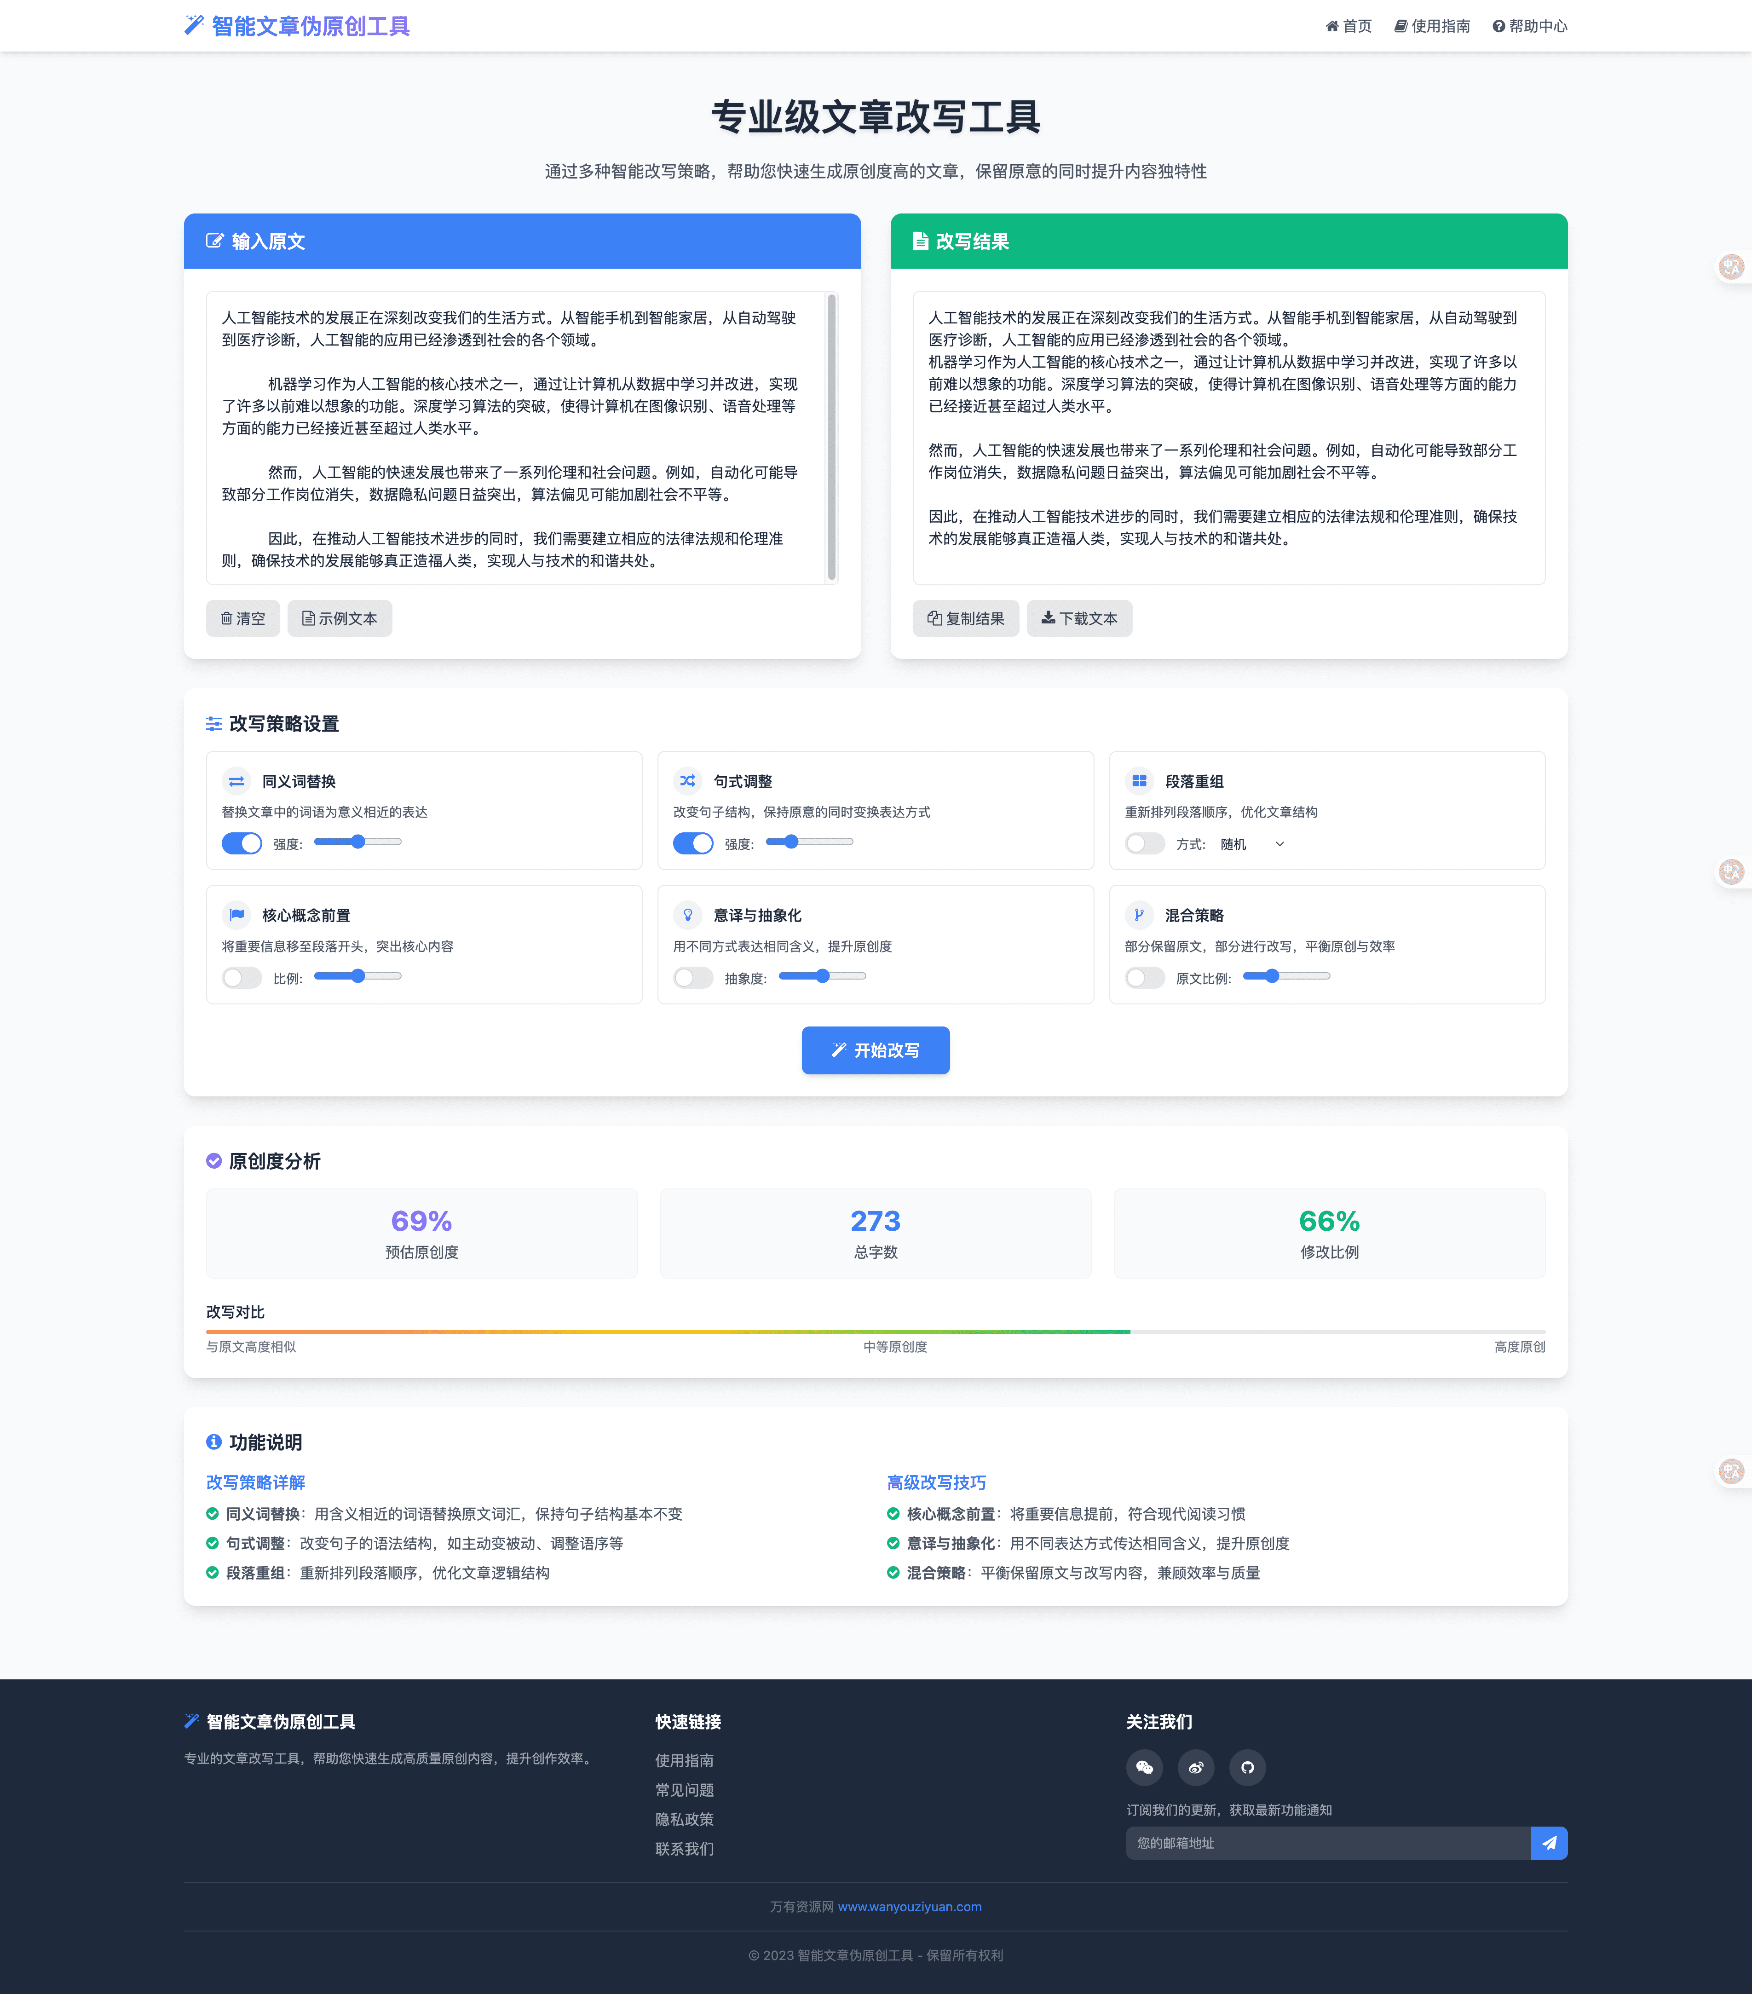Viewport: 1752px width, 1995px height.
Task: Click the shuffle icon beside 句式调整
Action: (x=688, y=781)
